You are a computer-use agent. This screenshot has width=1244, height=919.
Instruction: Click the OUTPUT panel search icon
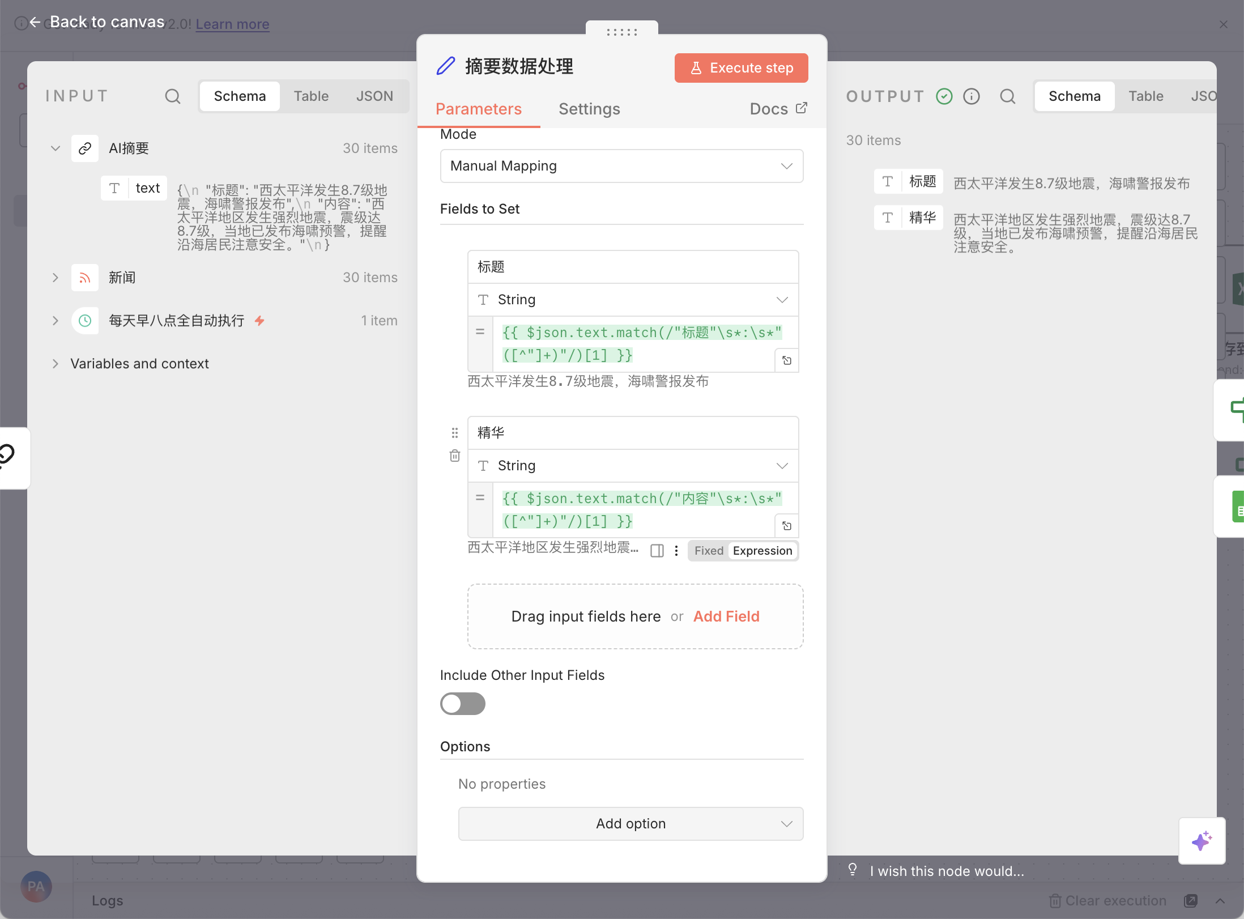(x=1007, y=96)
